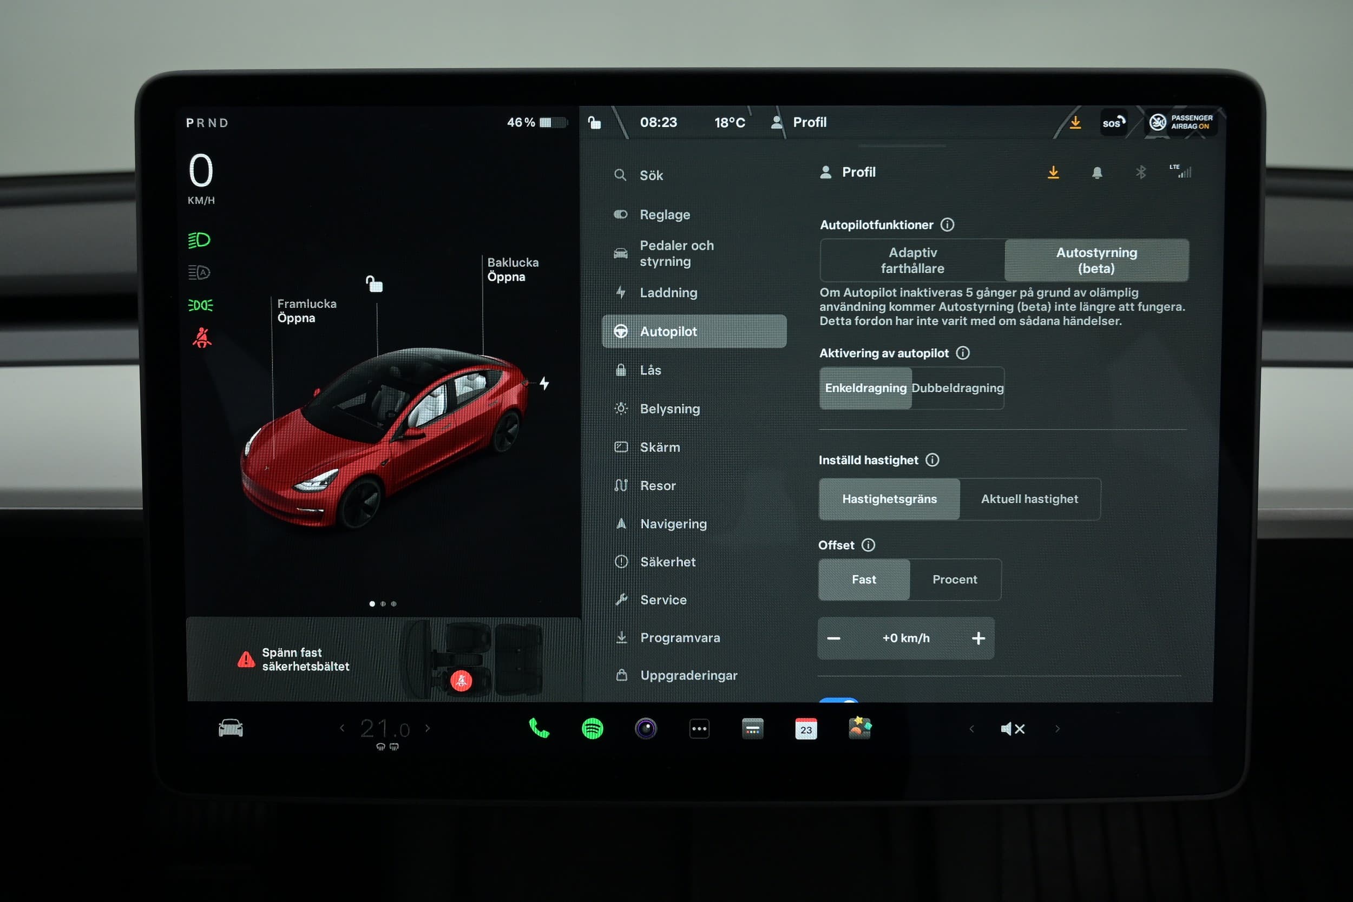The image size is (1353, 902).
Task: Open the dashcam camera app
Action: coord(646,729)
